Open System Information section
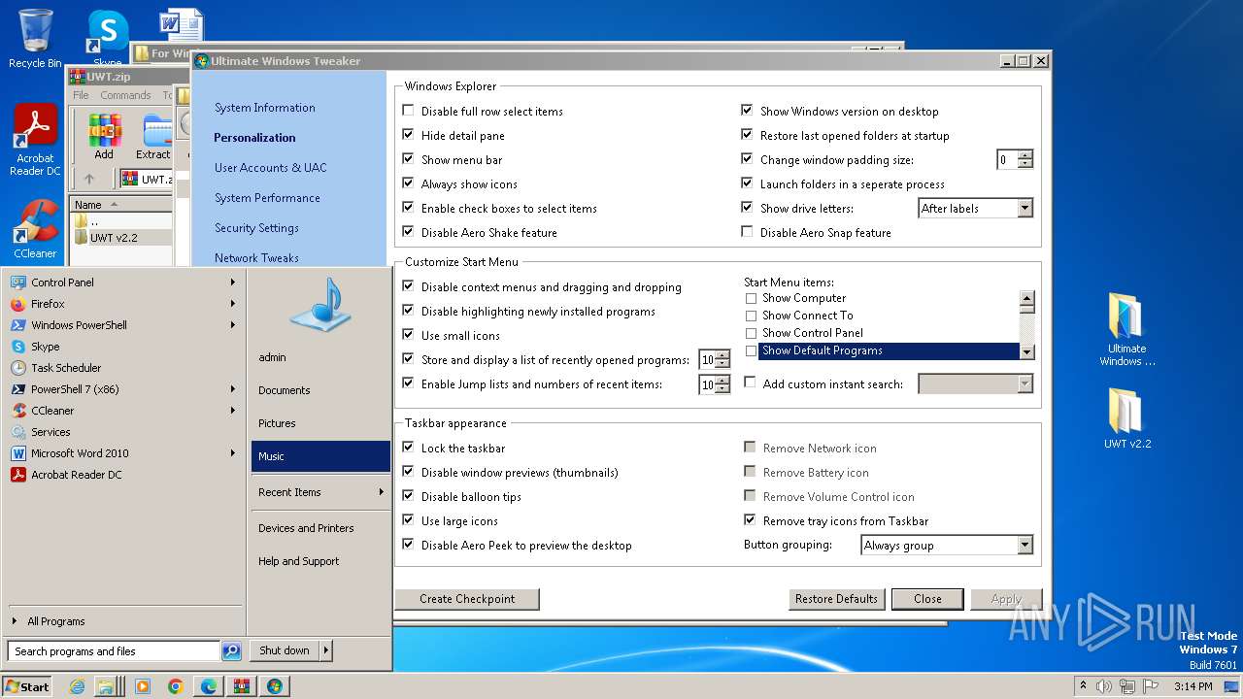1243x699 pixels. (x=265, y=108)
